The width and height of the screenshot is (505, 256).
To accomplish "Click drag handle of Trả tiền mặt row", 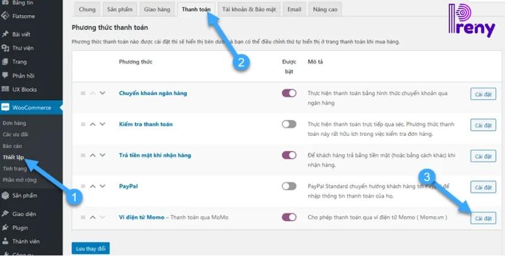I will [83, 155].
